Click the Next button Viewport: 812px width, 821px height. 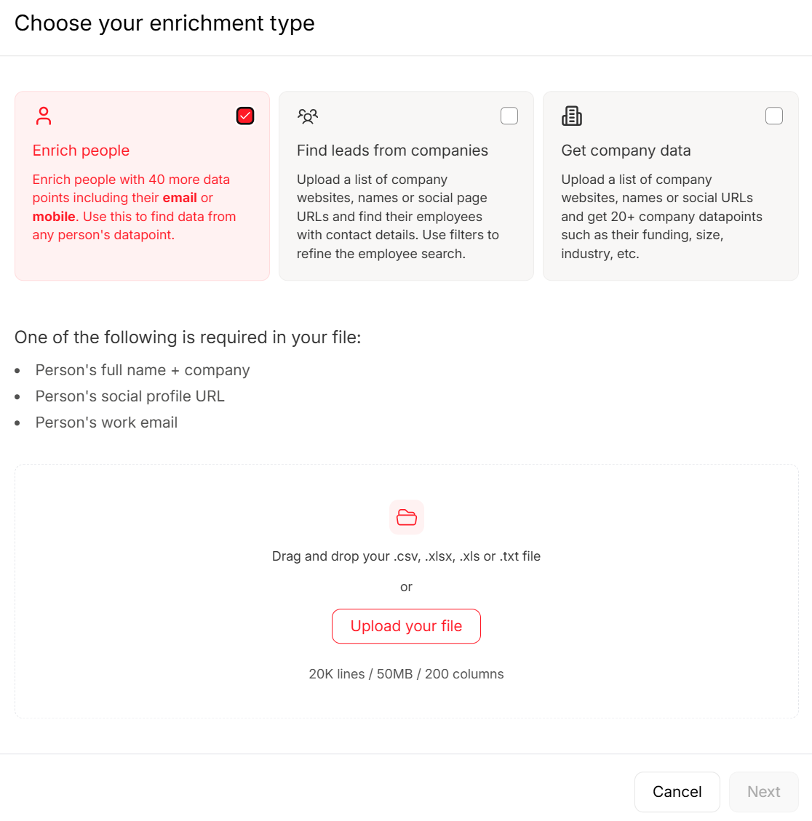(x=763, y=792)
